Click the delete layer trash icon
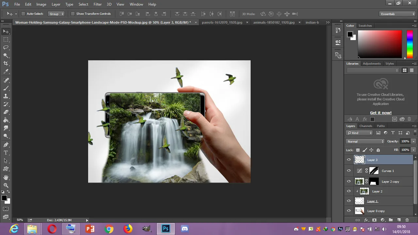 407,220
